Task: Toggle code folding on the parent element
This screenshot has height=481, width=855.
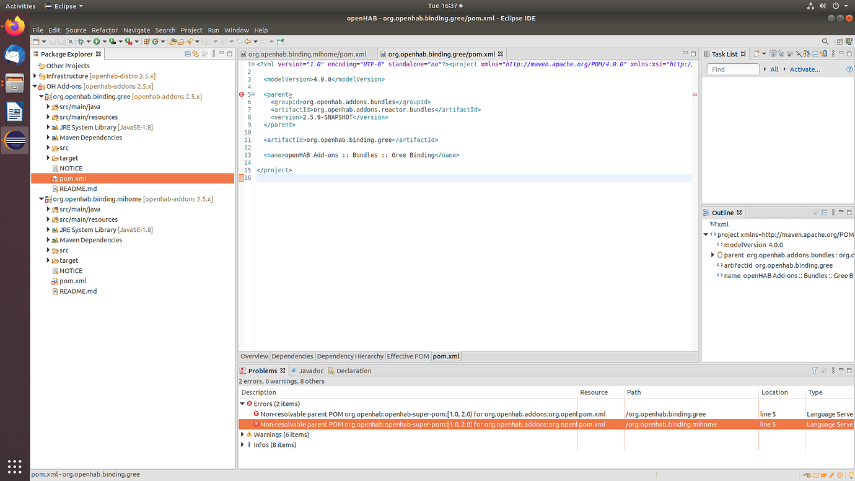Action: tap(253, 94)
